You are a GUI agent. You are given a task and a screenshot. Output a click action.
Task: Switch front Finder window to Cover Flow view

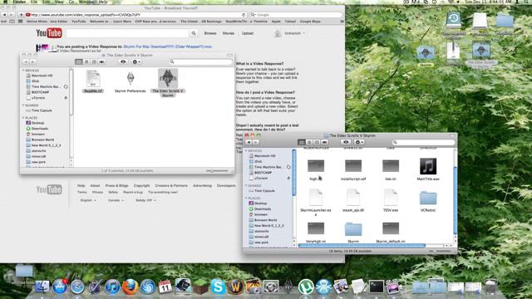[x=324, y=142]
